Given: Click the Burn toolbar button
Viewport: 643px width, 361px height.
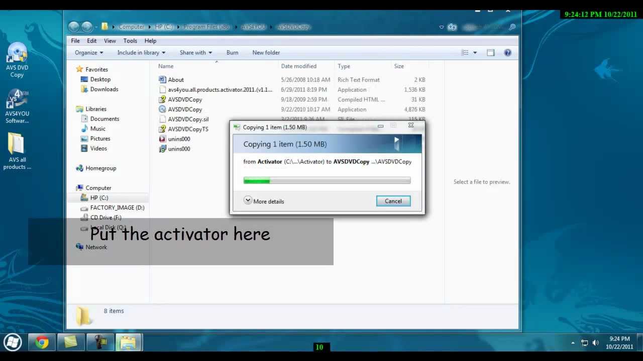Looking at the screenshot, I should 232,53.
